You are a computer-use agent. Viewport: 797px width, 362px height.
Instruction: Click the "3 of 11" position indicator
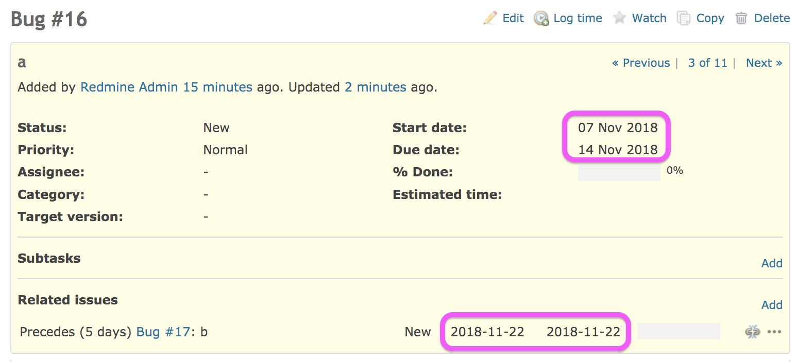707,63
